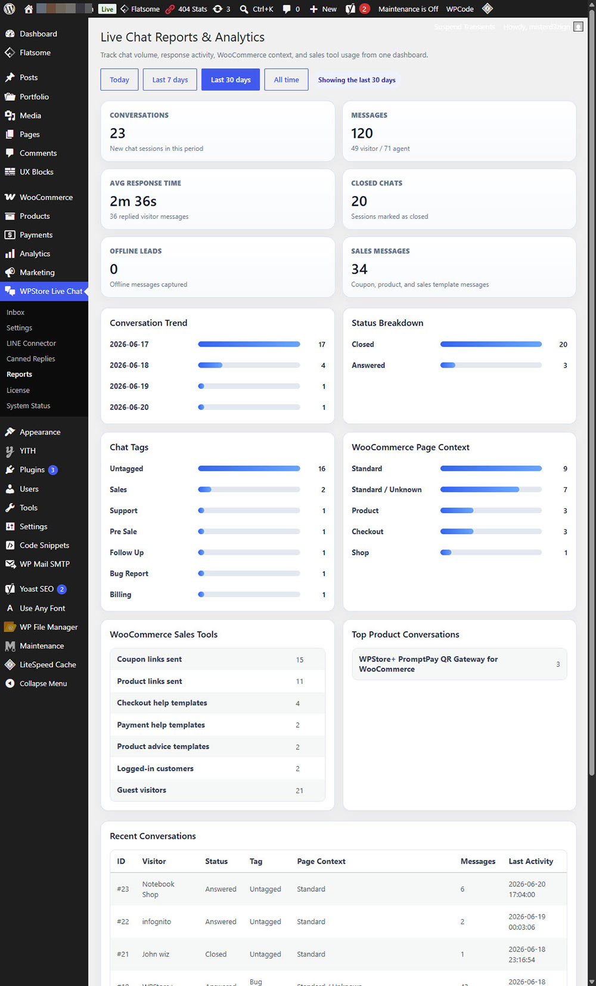Open LINE Connector submenu

[x=31, y=343]
